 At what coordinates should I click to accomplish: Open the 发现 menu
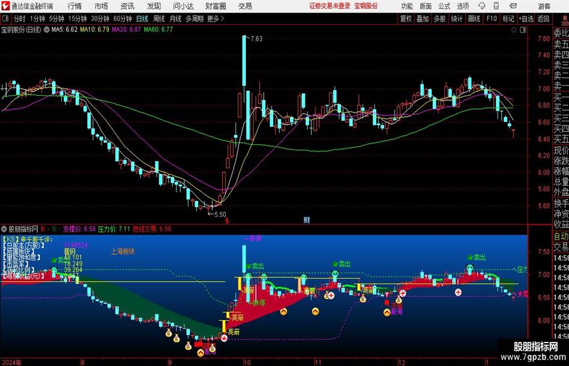[x=154, y=6]
